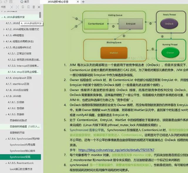Collapse the 4.1.9.5. ReentrantLock node
Image resolution: width=188 pixels, height=173 pixels.
point(6,163)
